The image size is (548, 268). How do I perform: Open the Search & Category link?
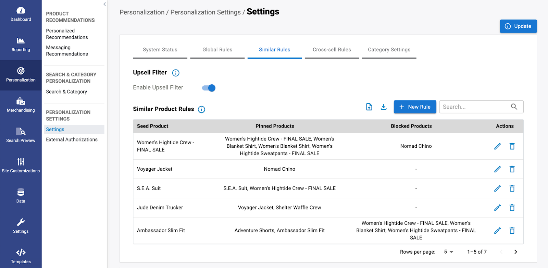(x=66, y=92)
